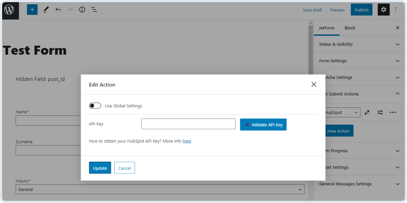Screen dimensions: 407x203
Task: Click the Redo arrow icon
Action: (70, 9)
